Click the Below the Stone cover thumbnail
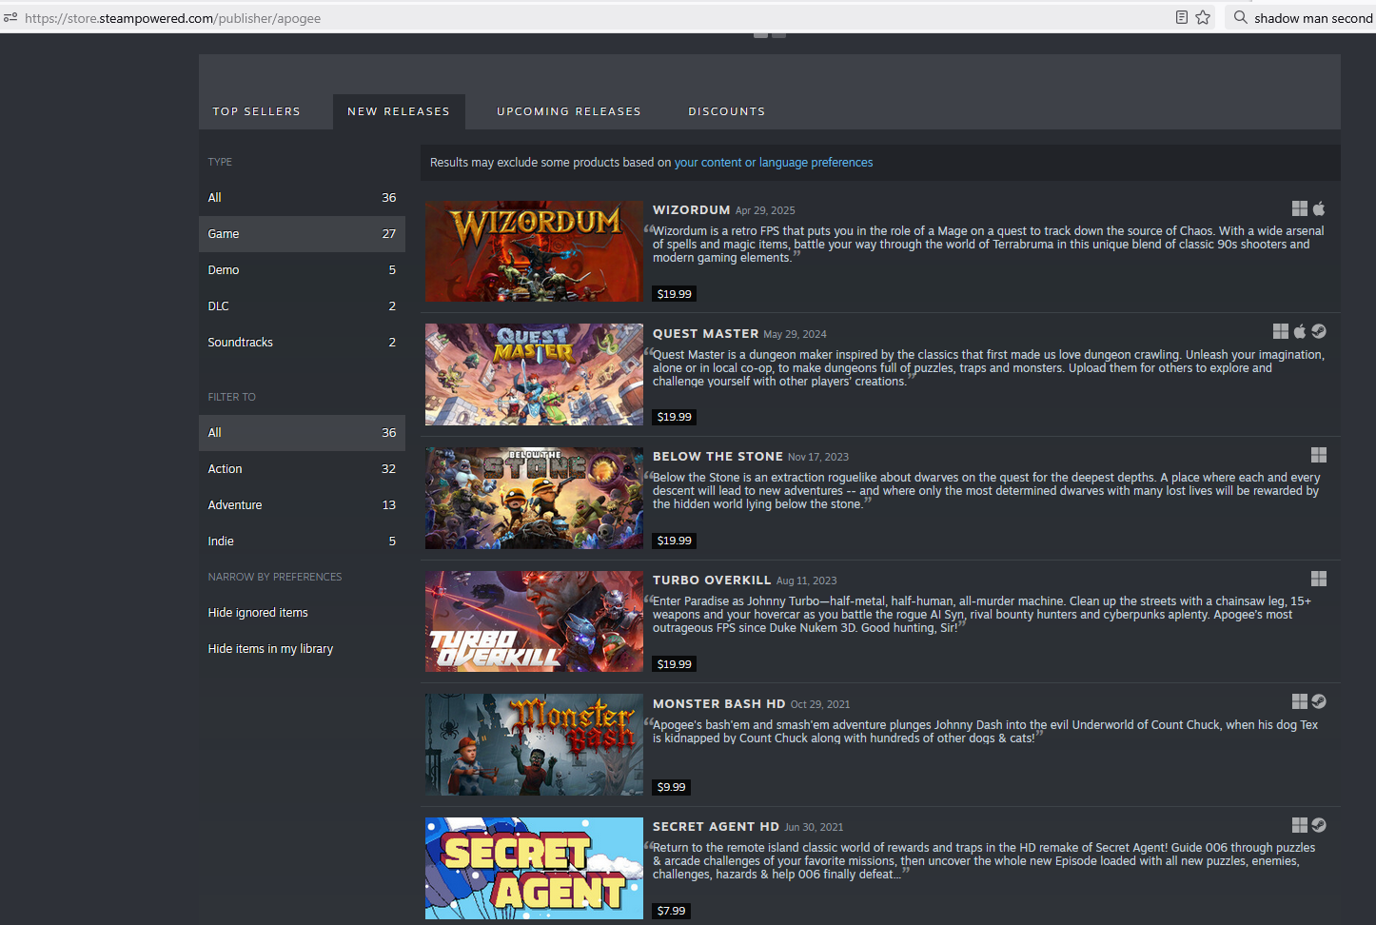1376x925 pixels. (534, 498)
